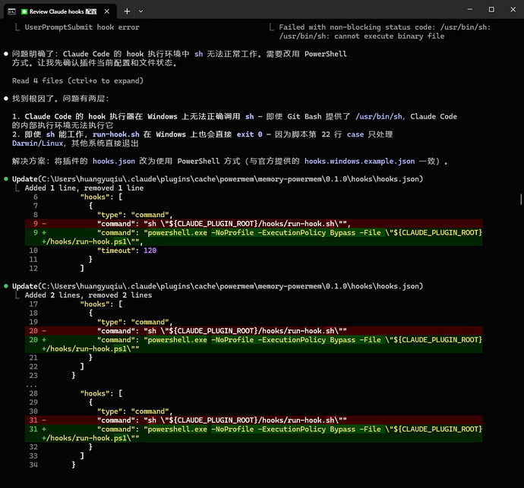Screen dimensions: 524x488
Task: Click the second Update hooks.json path line
Action: 217,286
